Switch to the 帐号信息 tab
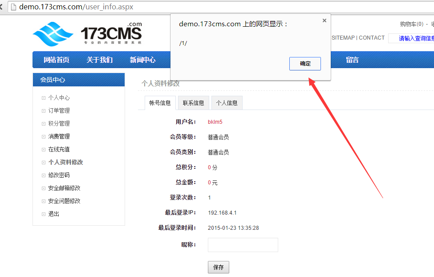Image resolution: width=434 pixels, height=277 pixels. [x=160, y=103]
